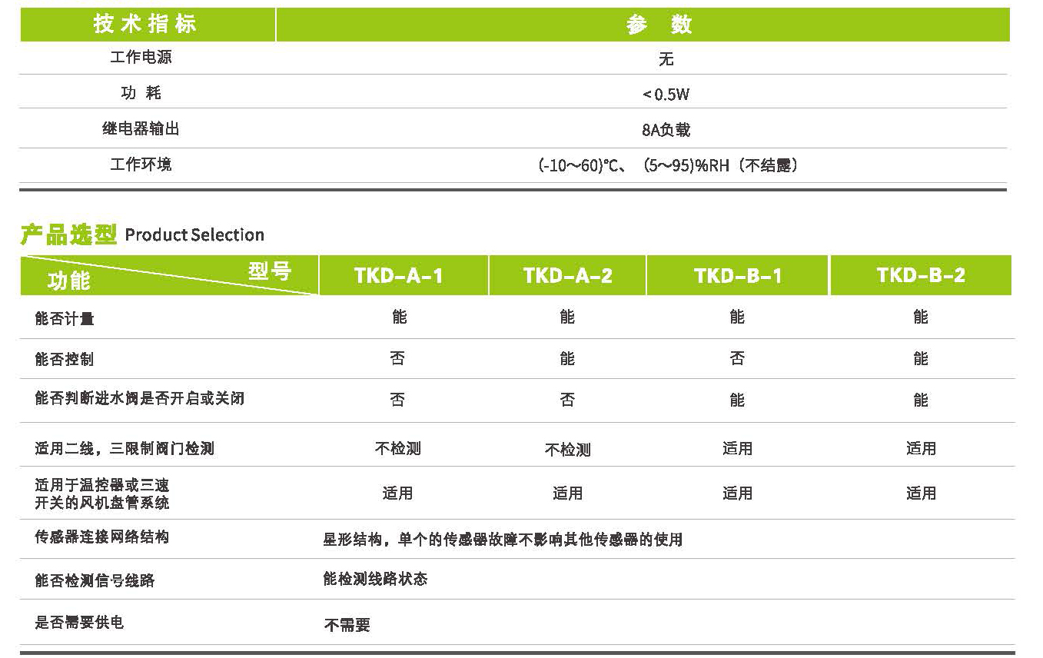Click 不检测 under the TKD-A-2 column

coord(567,450)
